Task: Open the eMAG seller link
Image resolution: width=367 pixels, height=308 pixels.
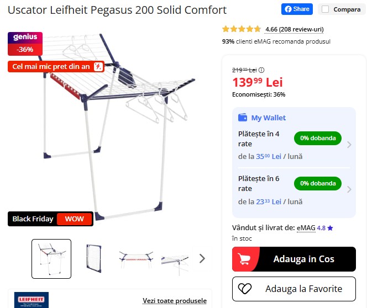Action: coord(306,227)
